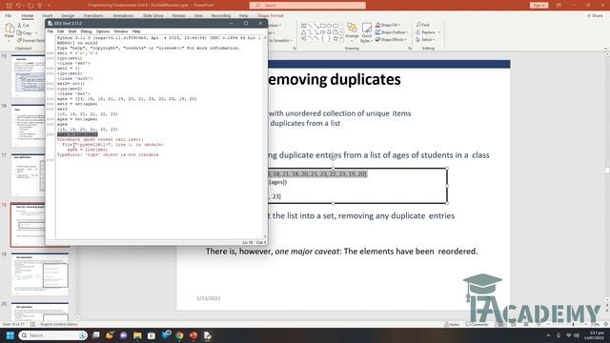610x343 pixels.
Task: Select slide 16 thumbnail
Action: tap(28, 126)
